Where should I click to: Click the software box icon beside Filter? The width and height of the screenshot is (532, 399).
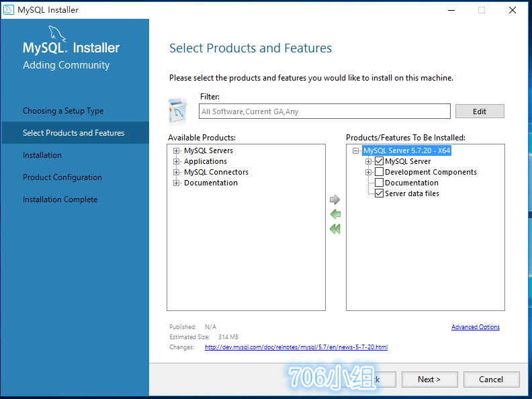click(x=177, y=111)
